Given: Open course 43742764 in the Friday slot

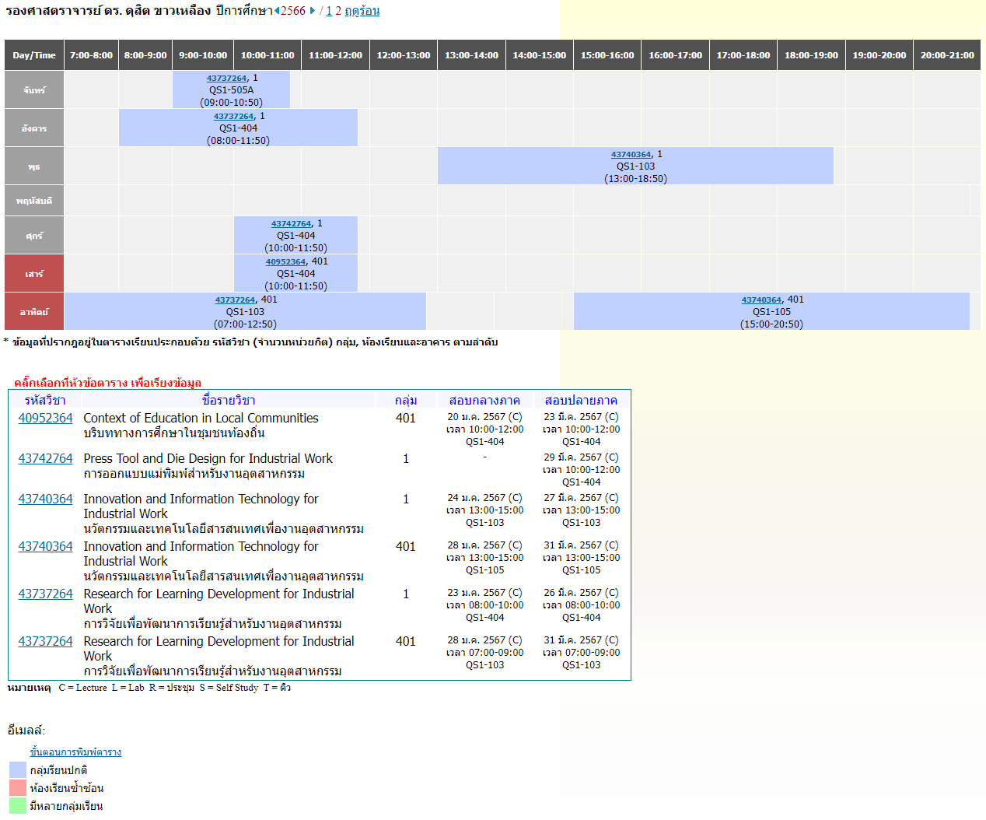Looking at the screenshot, I should point(291,224).
